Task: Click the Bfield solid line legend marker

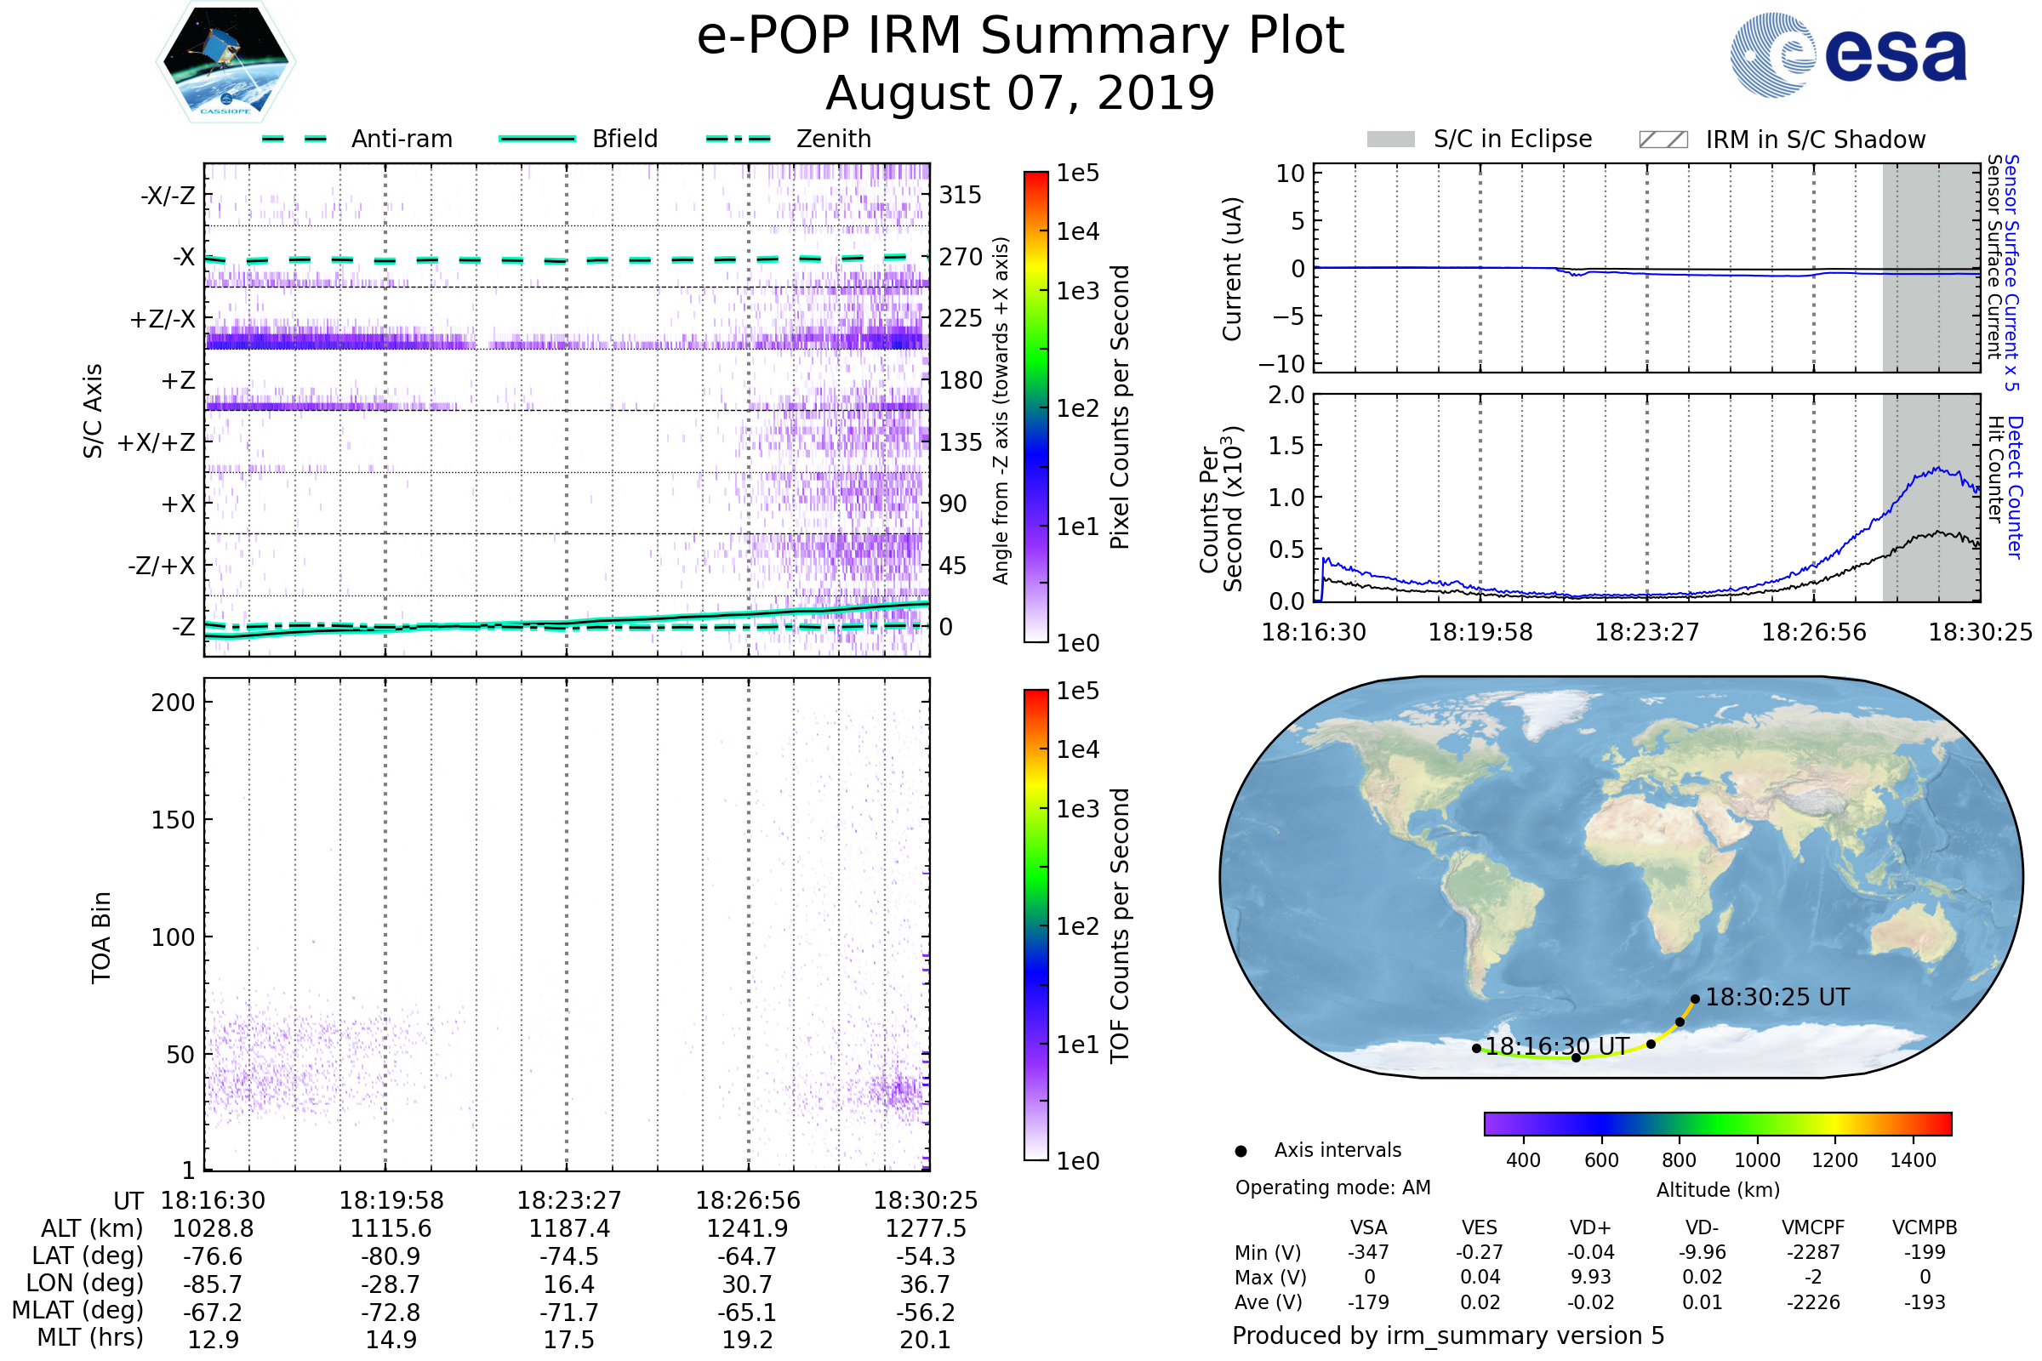Action: (537, 139)
